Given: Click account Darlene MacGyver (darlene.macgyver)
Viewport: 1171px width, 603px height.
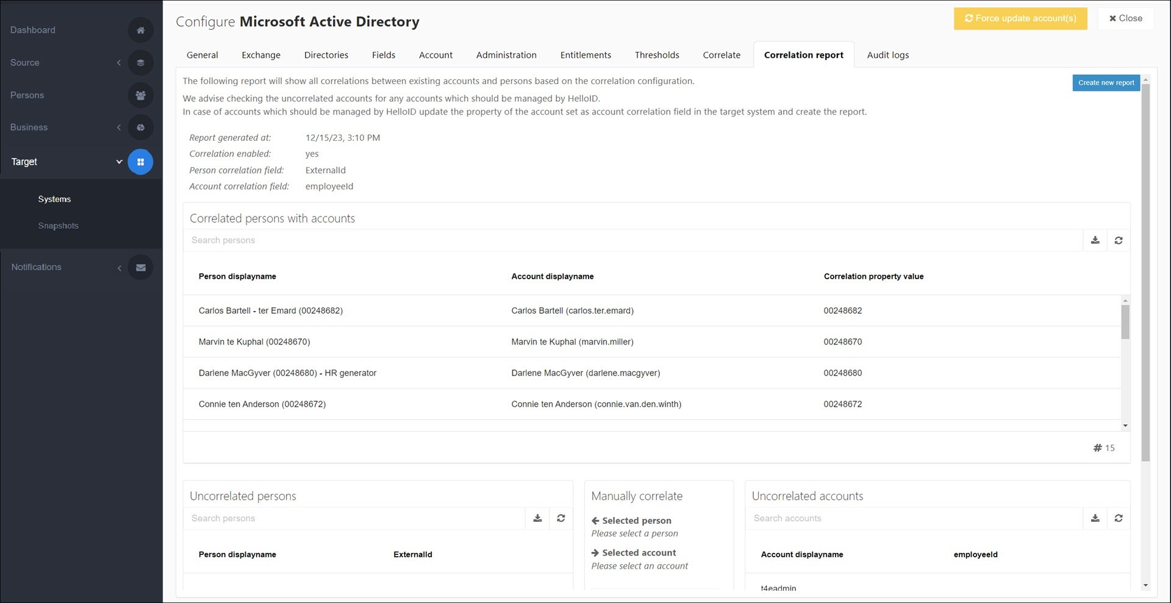Looking at the screenshot, I should [x=585, y=373].
